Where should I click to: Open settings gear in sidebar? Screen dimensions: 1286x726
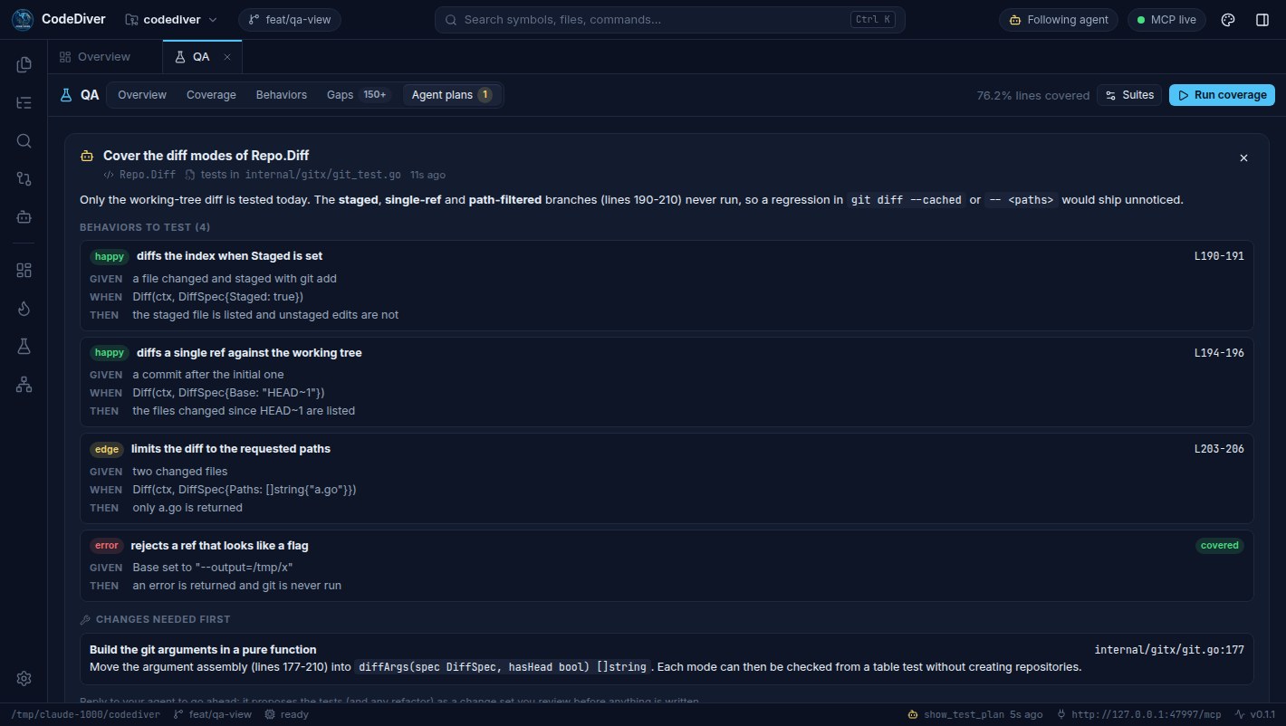pyautogui.click(x=24, y=678)
